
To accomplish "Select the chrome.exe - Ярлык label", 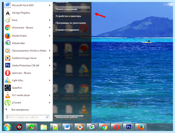I will tap(22, 28).
